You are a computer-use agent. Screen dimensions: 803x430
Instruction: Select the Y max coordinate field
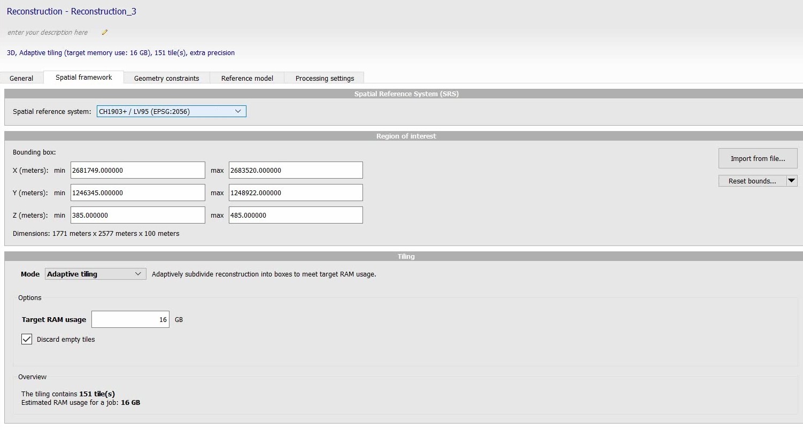click(295, 193)
